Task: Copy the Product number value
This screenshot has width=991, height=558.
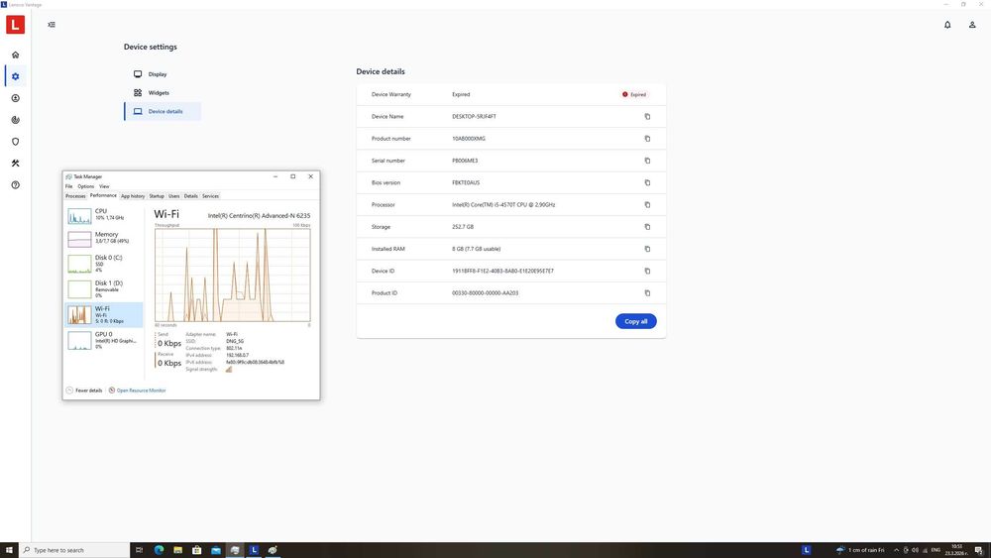Action: tap(647, 139)
